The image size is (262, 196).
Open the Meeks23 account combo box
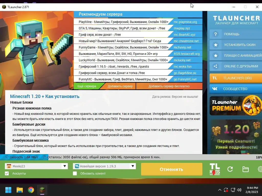pyautogui.click(x=36, y=166)
